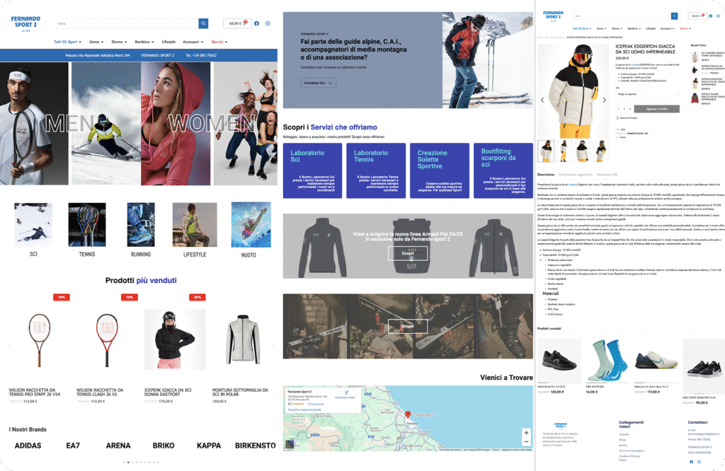Zoom in on the map with the plus button

click(x=526, y=433)
